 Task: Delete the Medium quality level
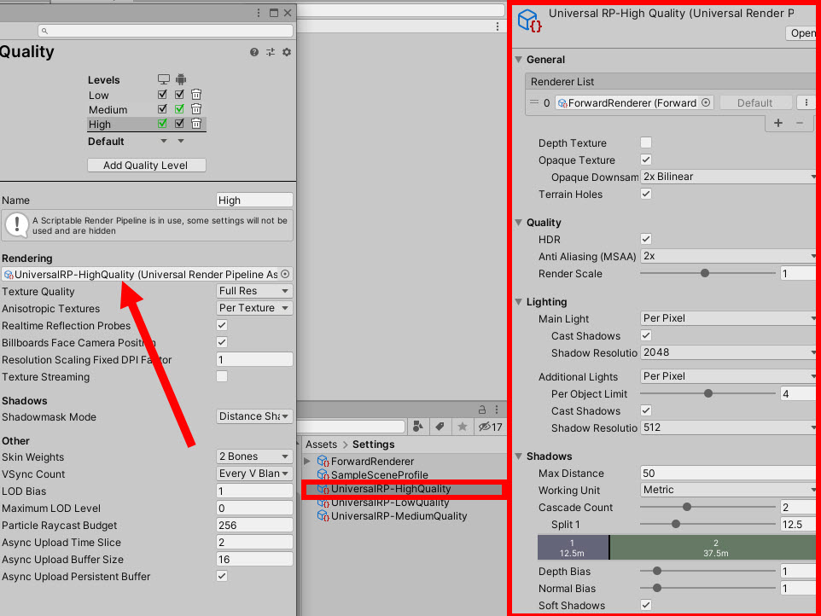196,109
